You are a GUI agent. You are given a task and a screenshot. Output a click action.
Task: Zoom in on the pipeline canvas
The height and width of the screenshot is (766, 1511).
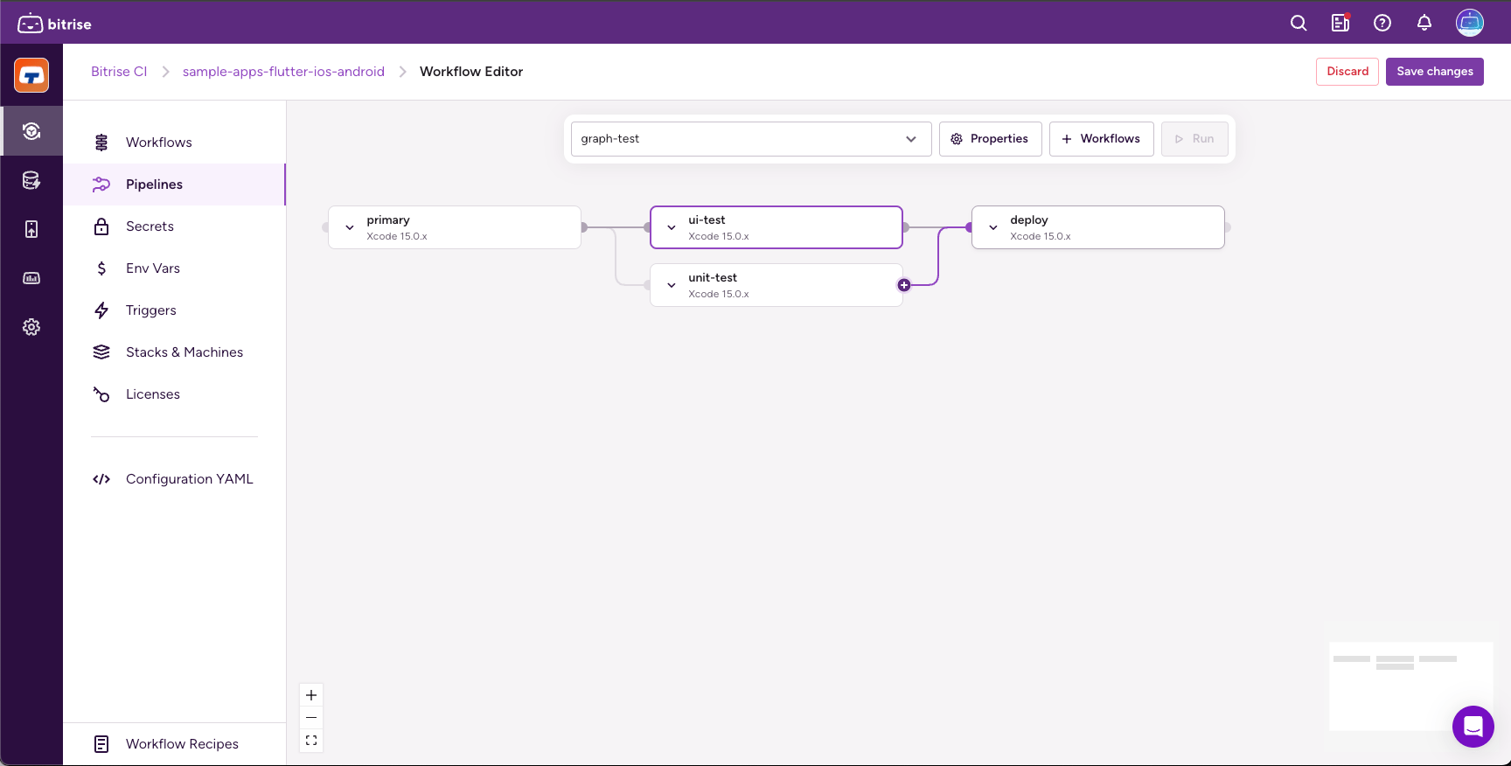tap(311, 695)
